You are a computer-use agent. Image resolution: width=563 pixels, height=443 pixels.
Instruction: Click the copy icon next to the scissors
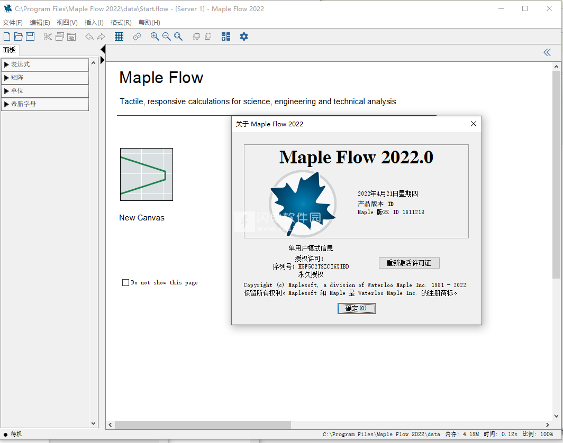(60, 36)
